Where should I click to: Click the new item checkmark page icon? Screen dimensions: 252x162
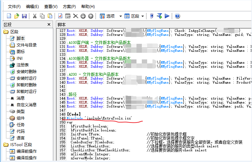[60, 16]
